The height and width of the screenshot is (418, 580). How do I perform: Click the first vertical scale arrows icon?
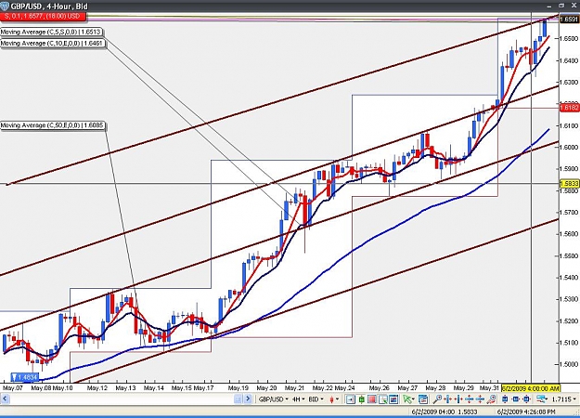[469, 399]
